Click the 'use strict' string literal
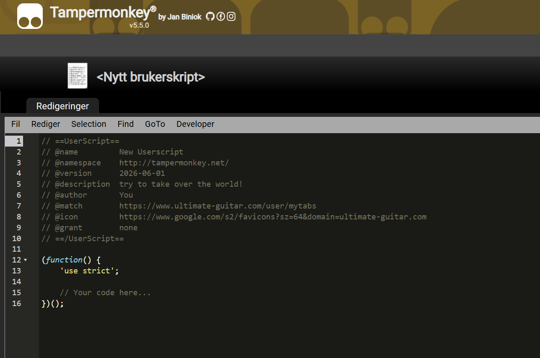Viewport: 540px width, 358px height. coord(87,271)
